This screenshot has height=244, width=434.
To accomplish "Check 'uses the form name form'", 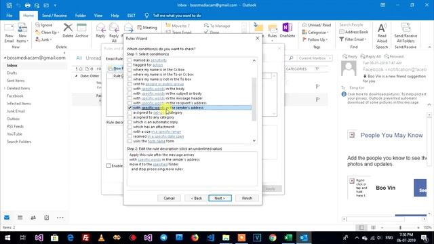I will point(130,141).
